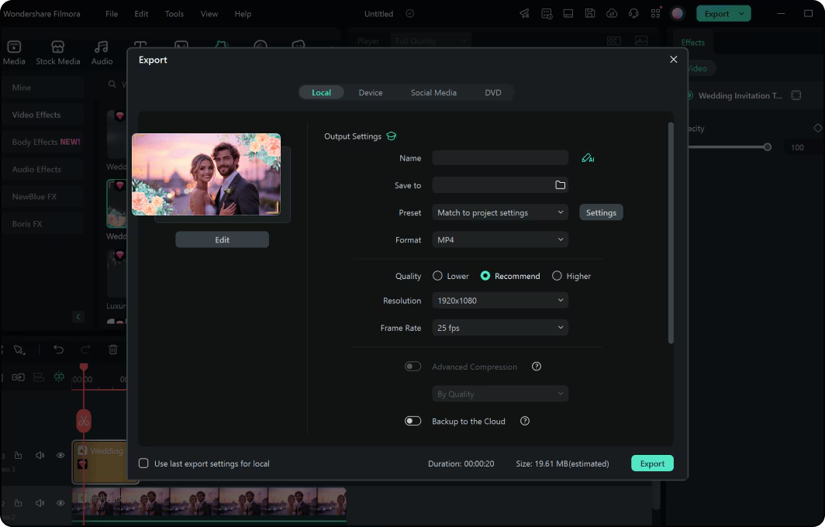Screen dimensions: 825x527
Task: Click the Settings button beside Preset
Action: point(601,212)
